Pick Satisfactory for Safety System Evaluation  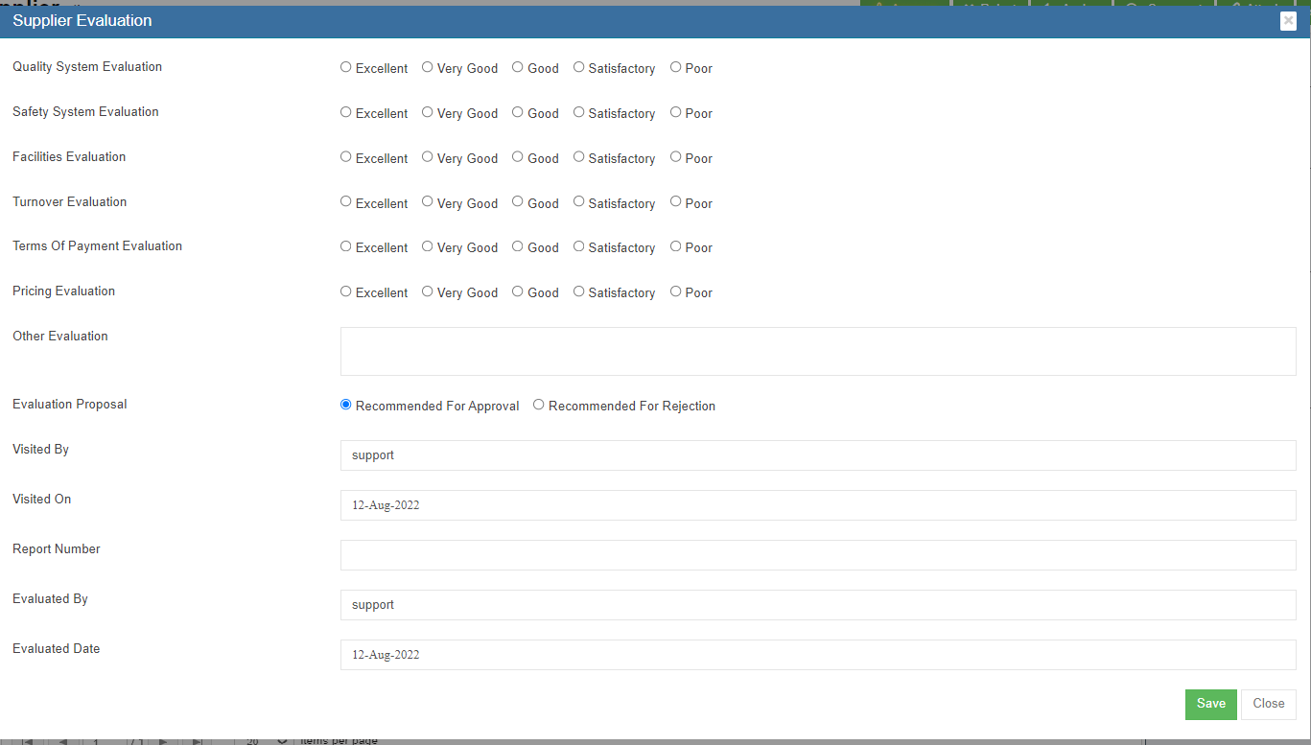(579, 112)
